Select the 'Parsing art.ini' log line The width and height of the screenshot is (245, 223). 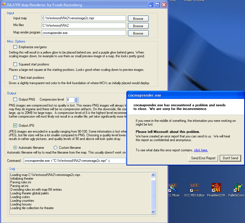pos(19,186)
